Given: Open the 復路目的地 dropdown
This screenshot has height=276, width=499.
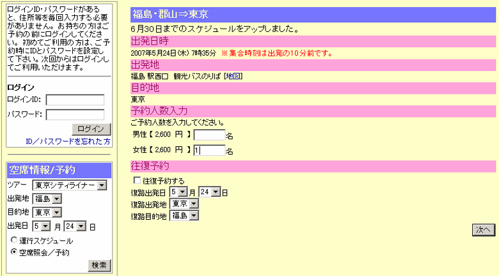Looking at the screenshot, I should click(x=184, y=215).
